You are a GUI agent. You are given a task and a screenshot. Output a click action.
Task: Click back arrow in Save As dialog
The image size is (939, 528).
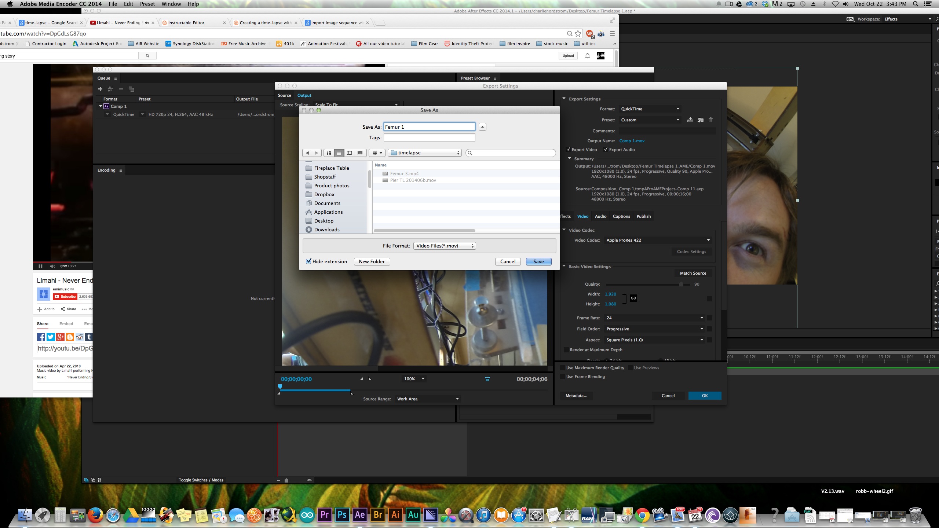point(307,153)
